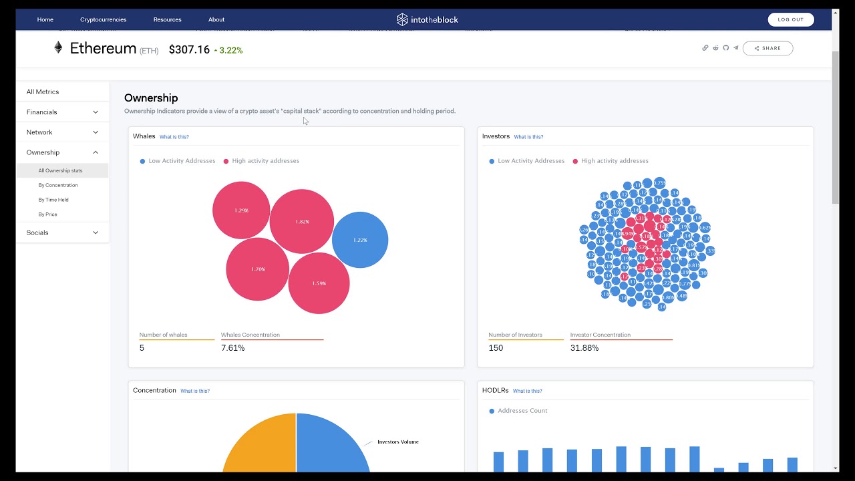
Task: Expand the Financials section
Action: tap(62, 112)
